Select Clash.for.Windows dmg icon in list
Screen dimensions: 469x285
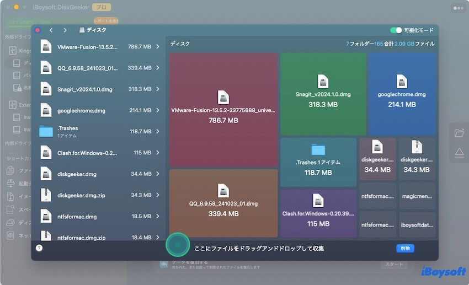pyautogui.click(x=46, y=153)
